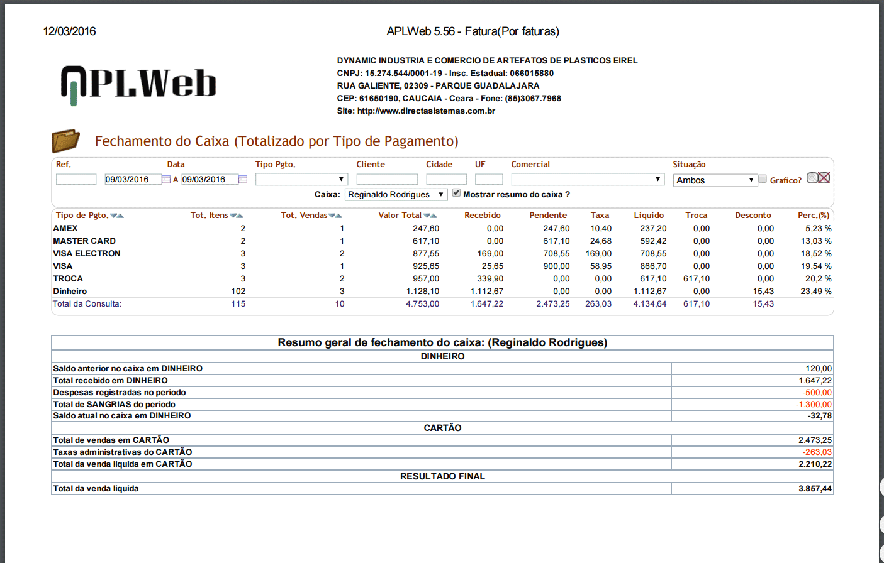
Task: Click the Fechamento do Caixa page title
Action: coord(277,141)
